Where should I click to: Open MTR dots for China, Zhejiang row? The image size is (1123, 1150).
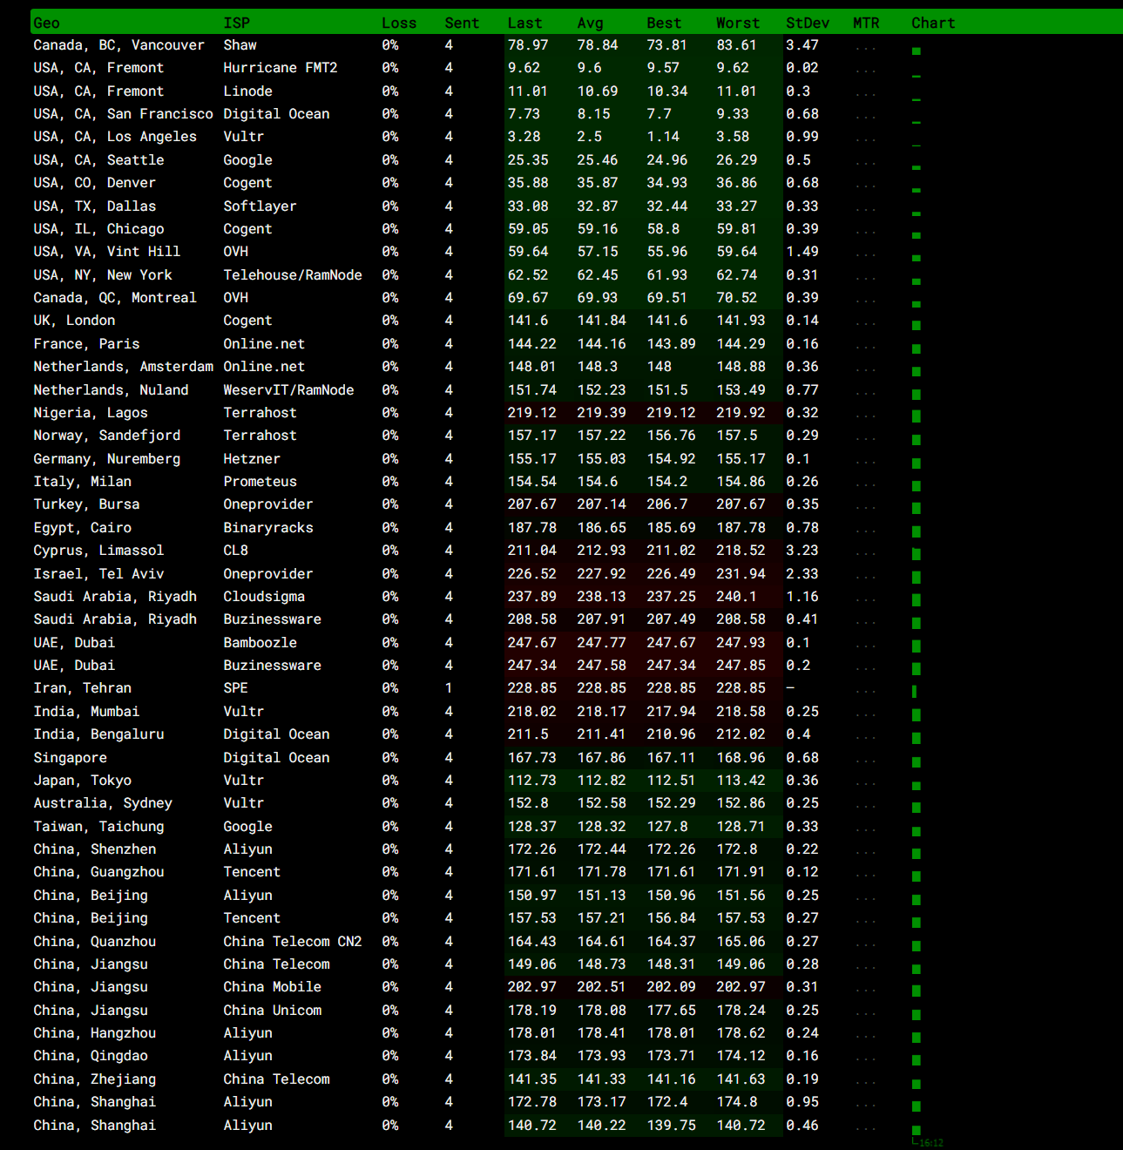(866, 1082)
